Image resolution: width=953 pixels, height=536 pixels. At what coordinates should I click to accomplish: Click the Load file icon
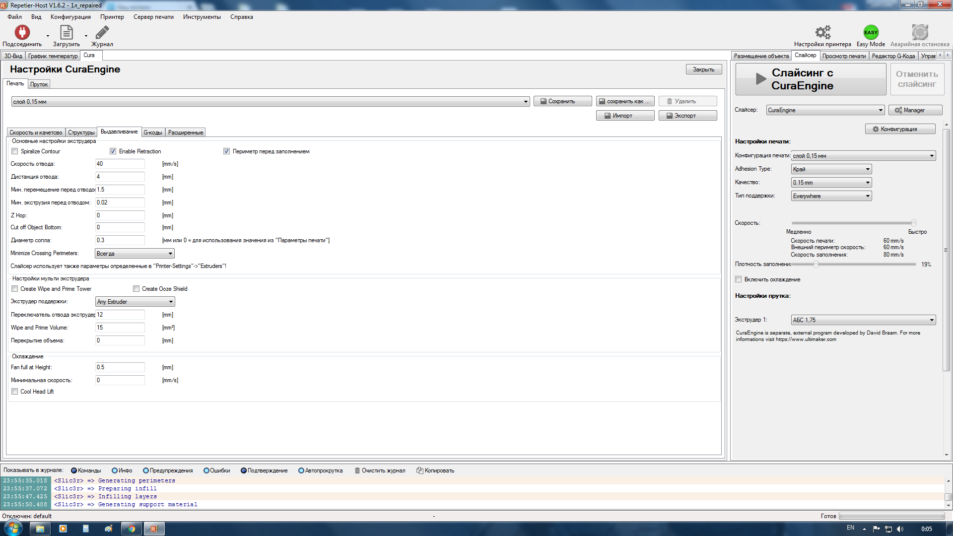[66, 33]
